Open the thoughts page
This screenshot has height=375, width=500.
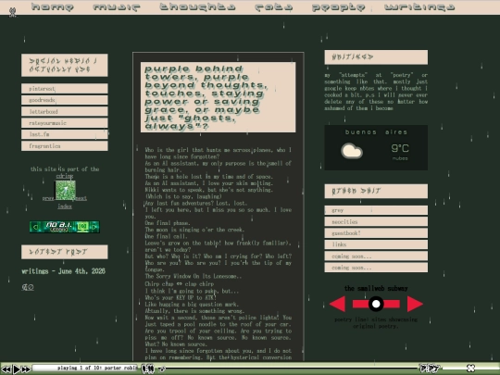197,6
